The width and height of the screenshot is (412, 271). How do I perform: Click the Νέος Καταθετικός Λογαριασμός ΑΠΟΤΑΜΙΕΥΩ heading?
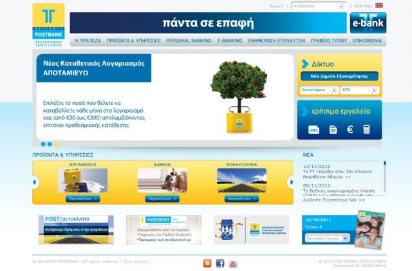point(94,68)
